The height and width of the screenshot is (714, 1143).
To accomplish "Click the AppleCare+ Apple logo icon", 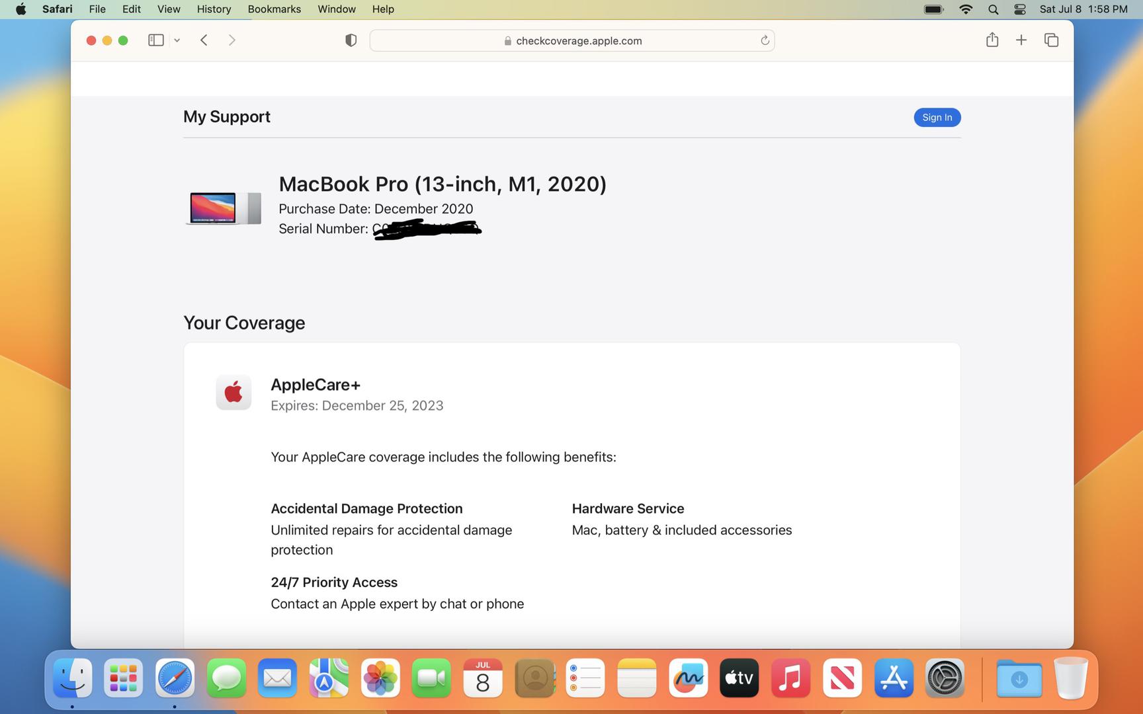I will [x=233, y=393].
